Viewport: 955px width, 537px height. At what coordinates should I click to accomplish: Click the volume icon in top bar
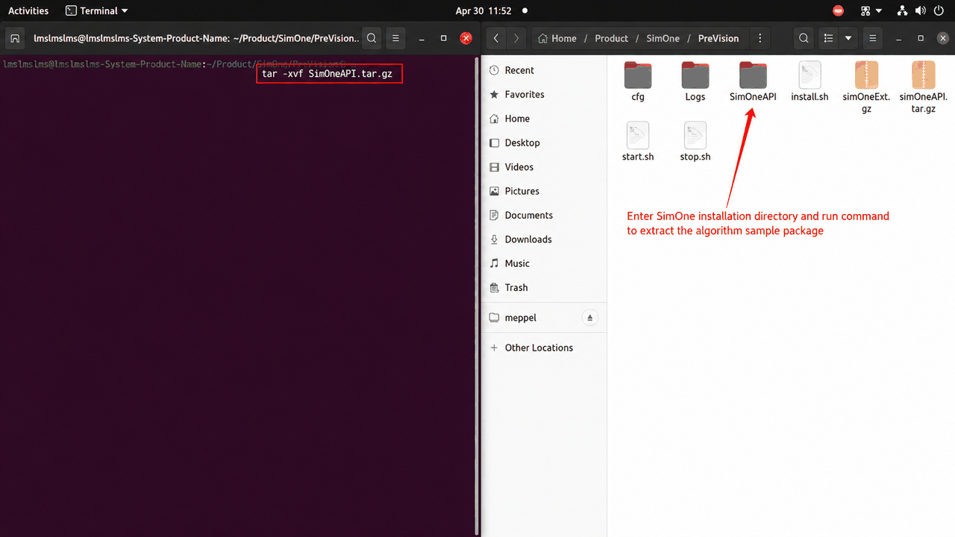tap(921, 10)
